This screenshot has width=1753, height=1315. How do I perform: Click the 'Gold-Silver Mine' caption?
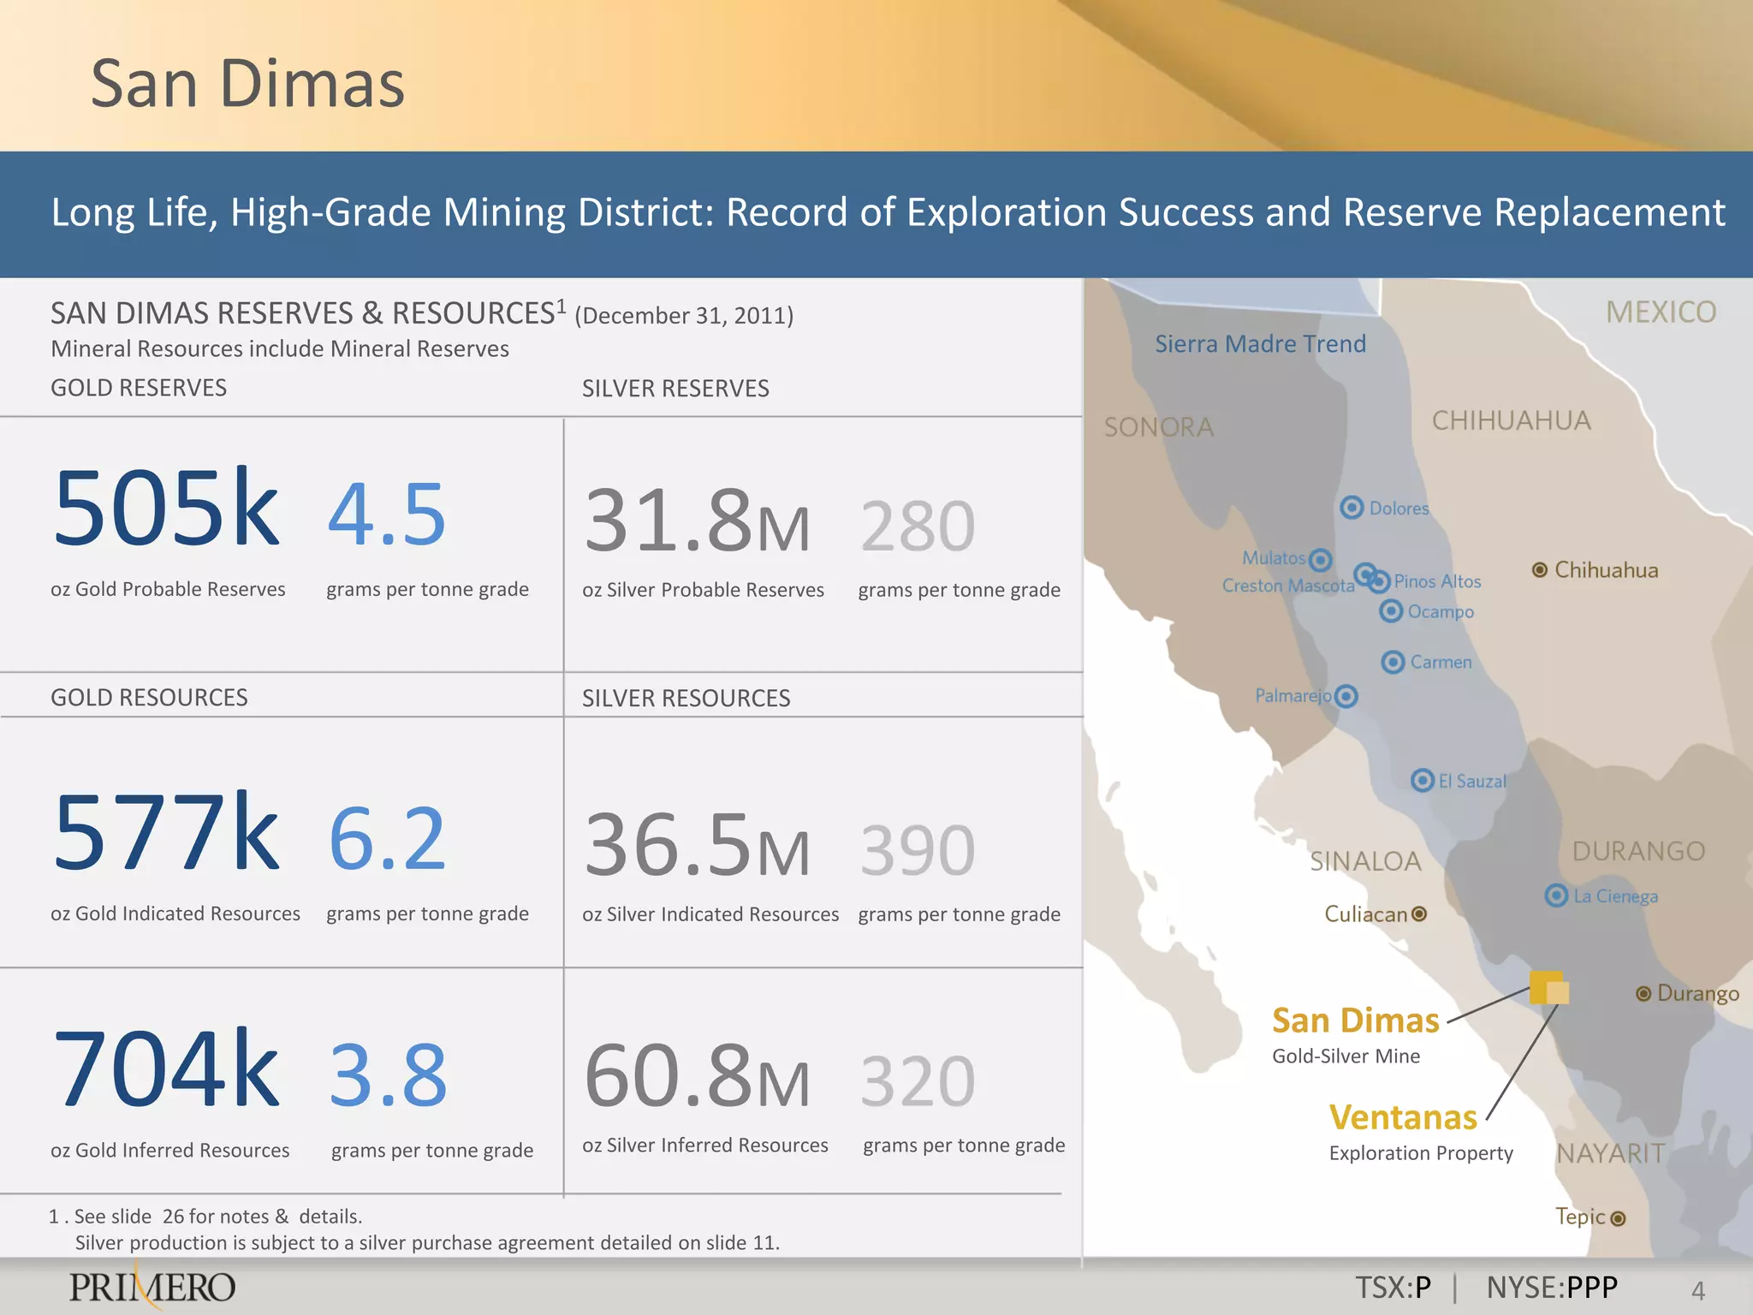(1346, 1056)
